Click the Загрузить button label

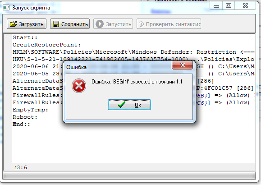pos(31,24)
